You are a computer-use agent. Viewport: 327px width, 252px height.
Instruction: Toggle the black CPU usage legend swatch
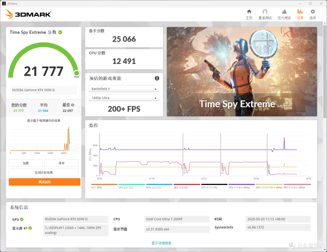[214, 184]
